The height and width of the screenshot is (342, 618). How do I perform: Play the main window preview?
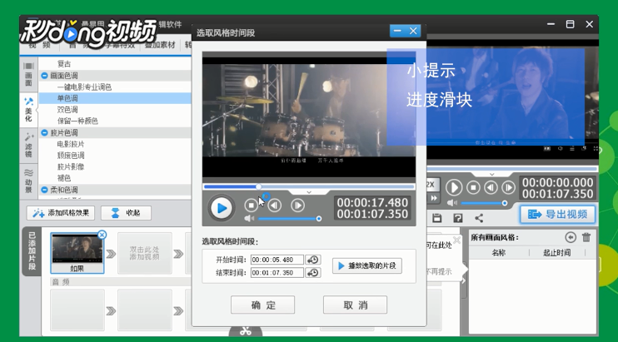[x=454, y=188]
